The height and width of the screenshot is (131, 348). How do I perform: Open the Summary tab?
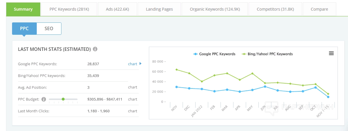[23, 9]
